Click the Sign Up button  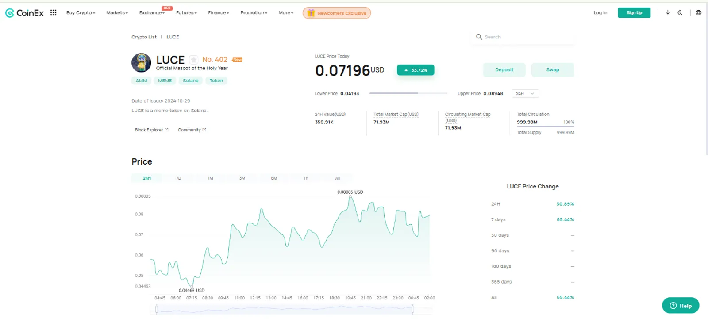(x=634, y=13)
